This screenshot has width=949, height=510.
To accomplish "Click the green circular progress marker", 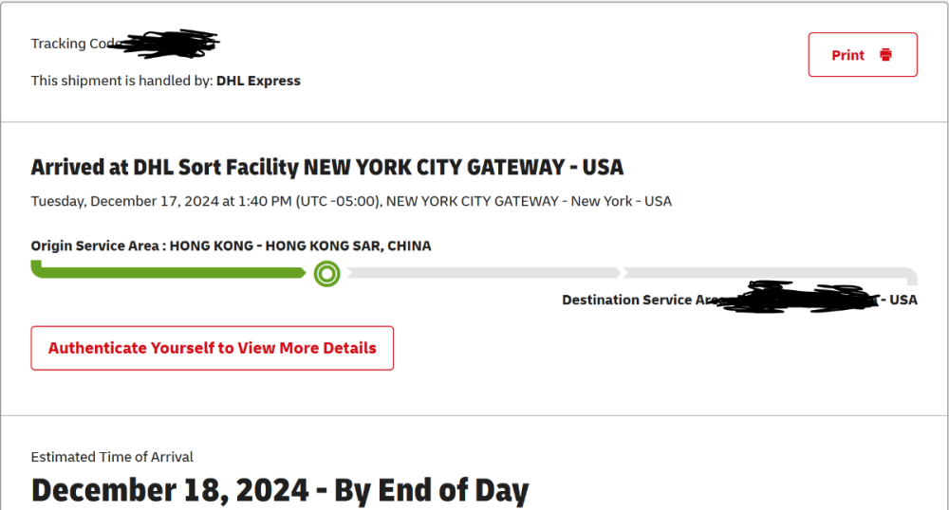I will (326, 274).
